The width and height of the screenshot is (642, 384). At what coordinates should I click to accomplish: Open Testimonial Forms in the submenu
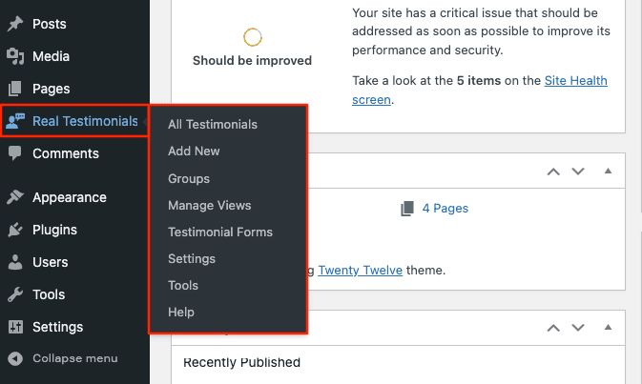coord(220,232)
